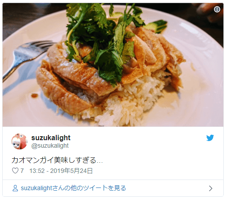Open the Twitter bird logo
This screenshot has height=199, width=226.
coord(210,138)
